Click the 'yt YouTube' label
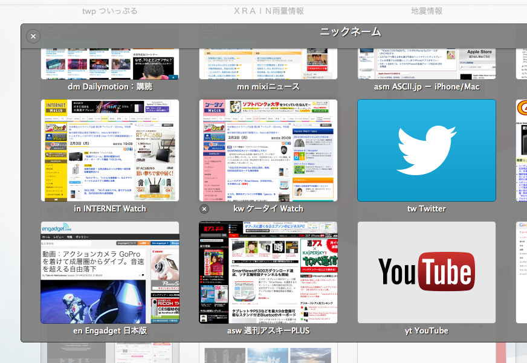This screenshot has height=363, width=527. click(x=427, y=331)
